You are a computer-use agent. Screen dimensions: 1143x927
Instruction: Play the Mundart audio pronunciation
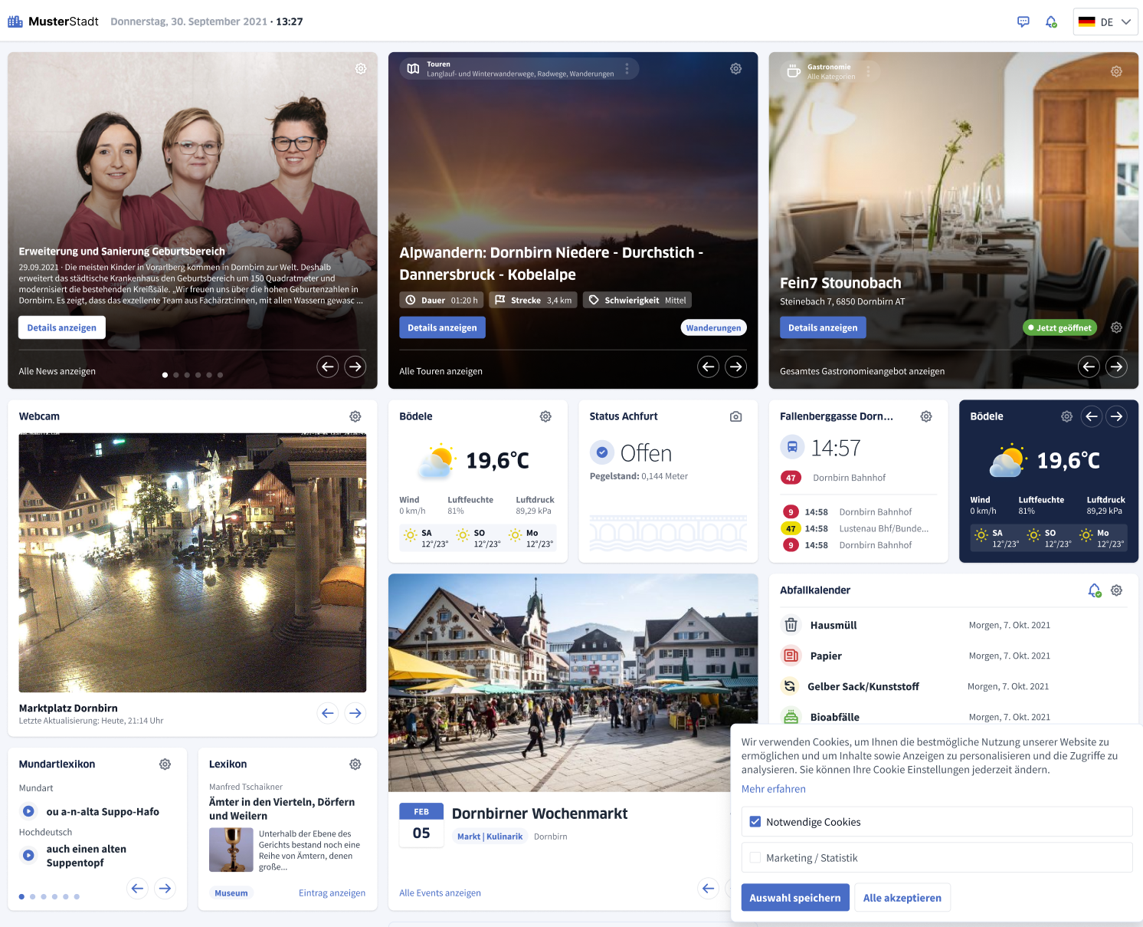pos(28,811)
